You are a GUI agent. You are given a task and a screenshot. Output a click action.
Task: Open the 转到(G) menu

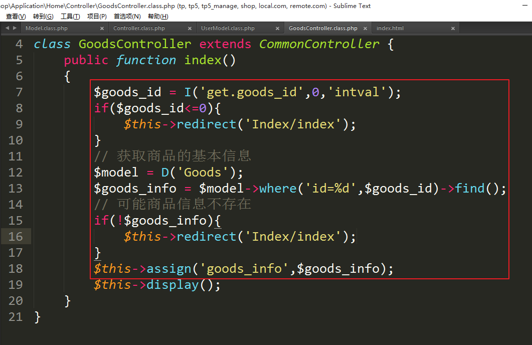coord(43,17)
